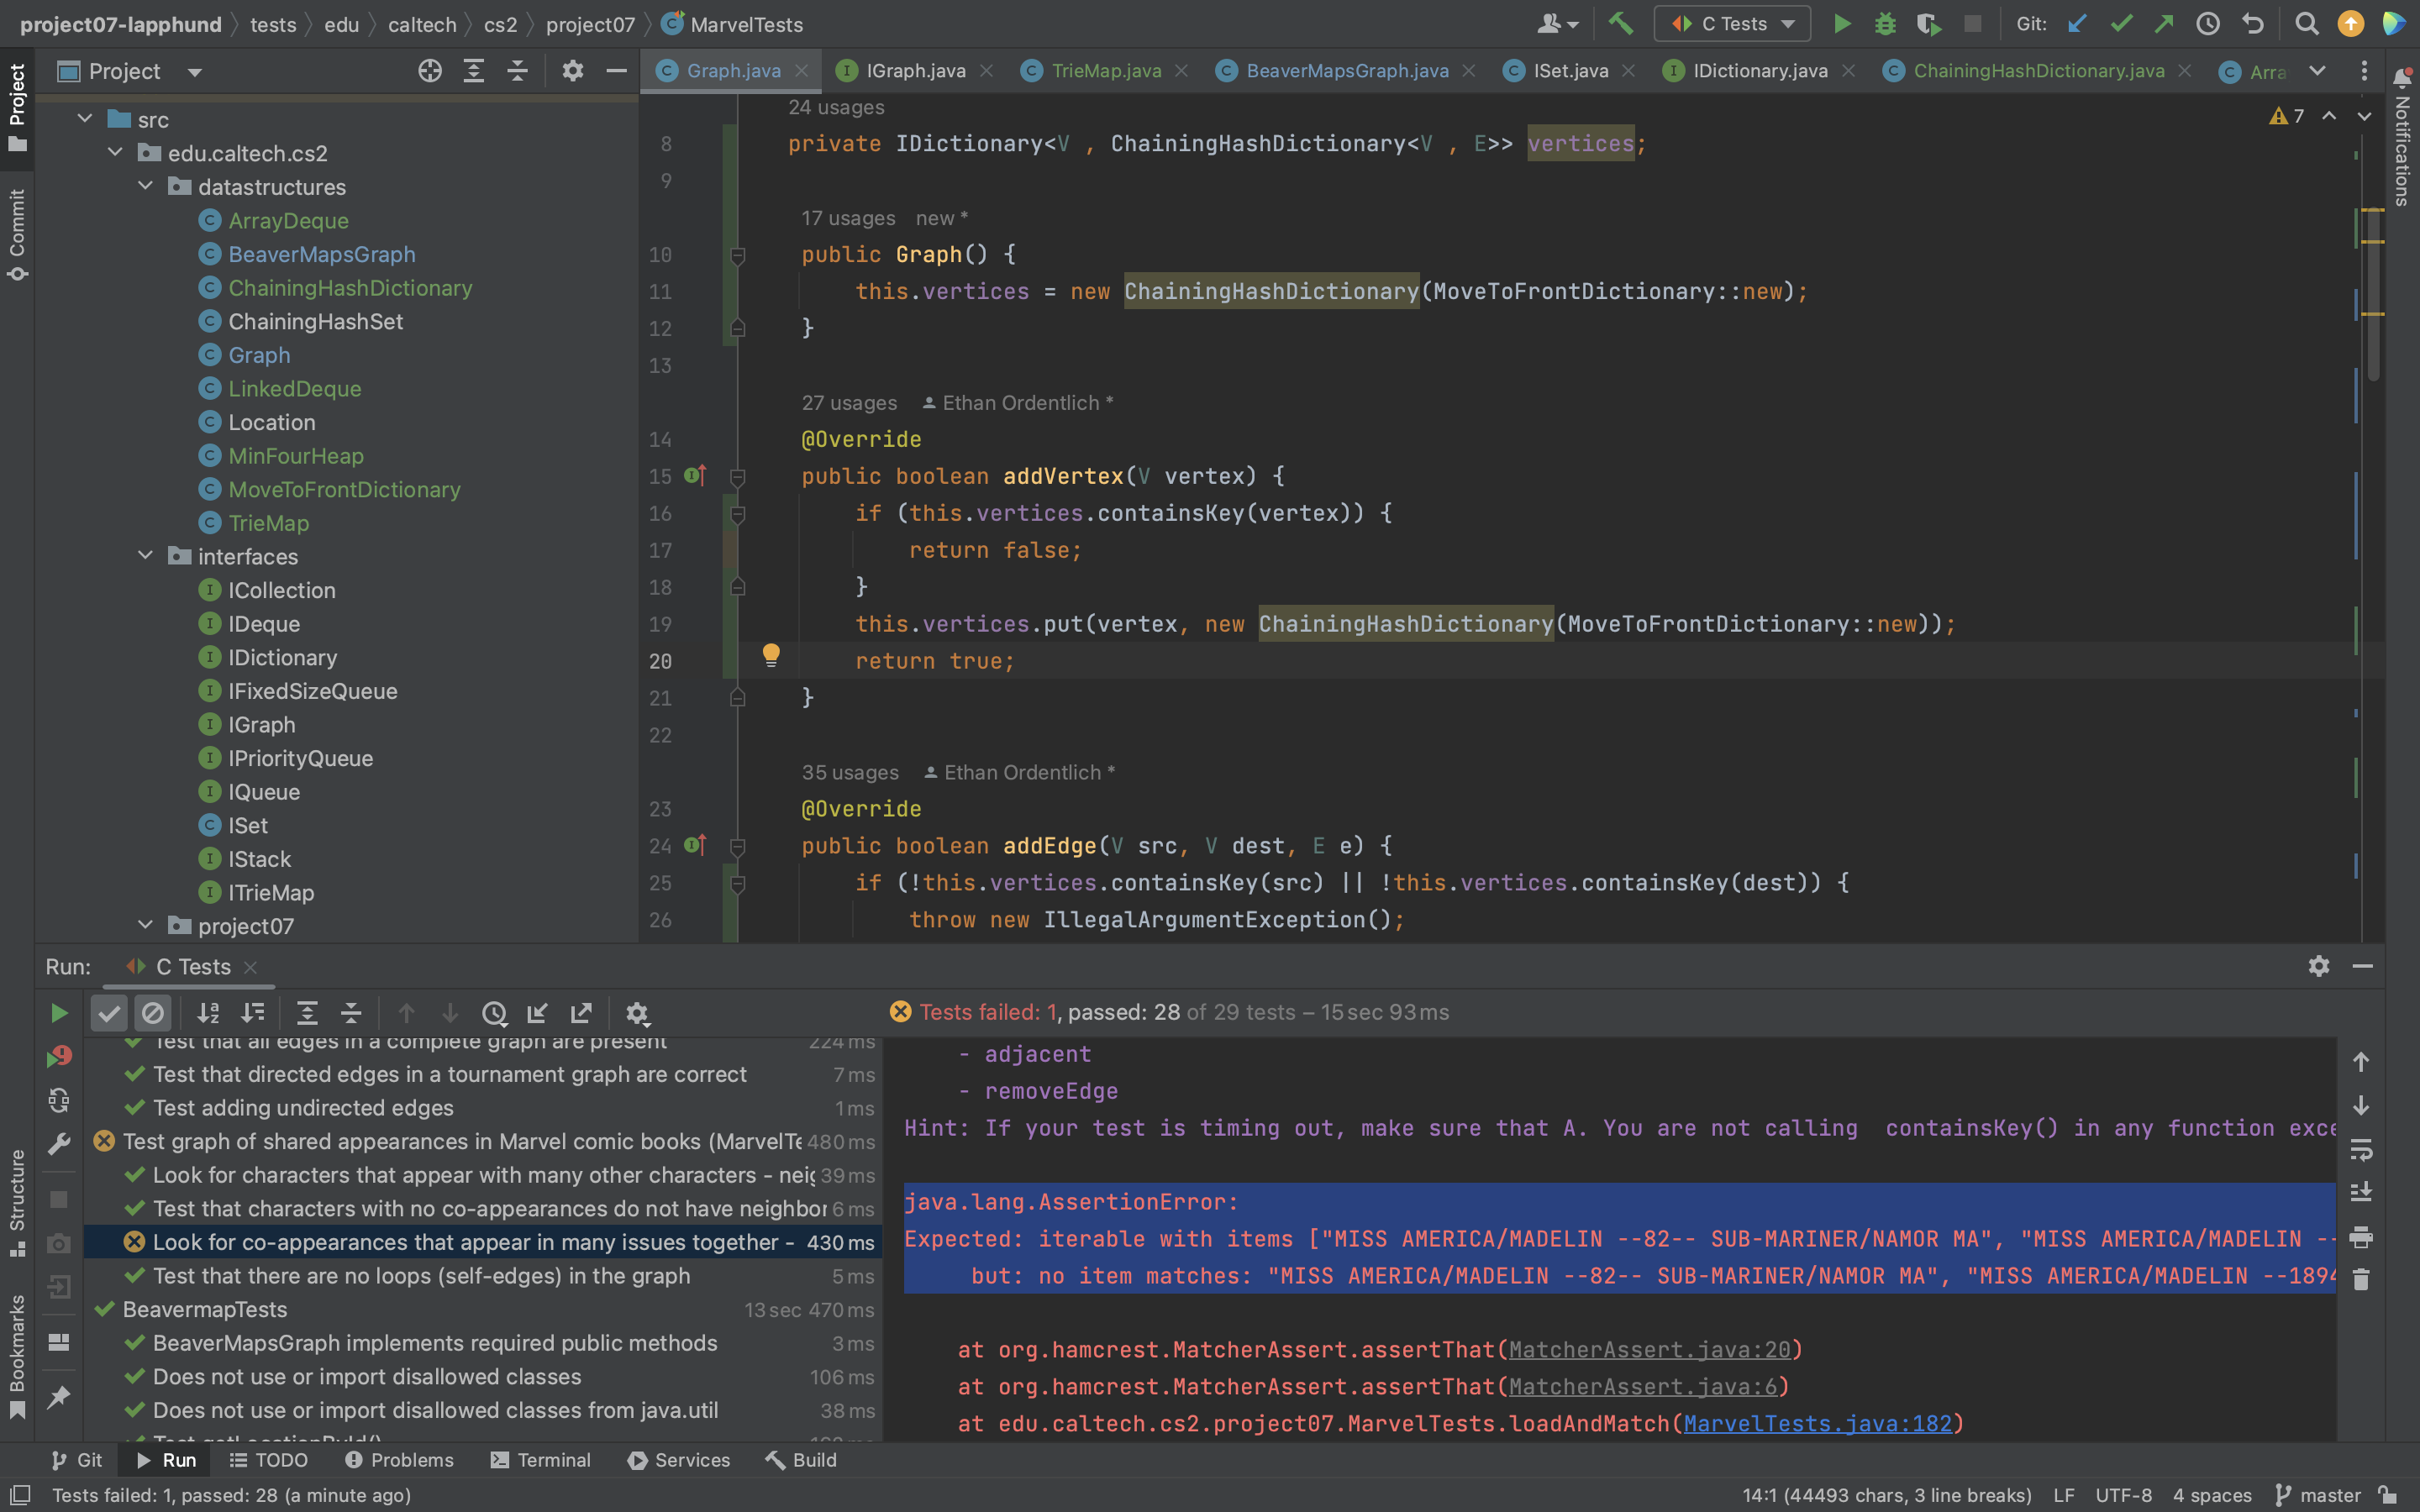Screen dimensions: 2420x1512
Task: Collapse the interfaces folder in tree
Action: pyautogui.click(x=146, y=556)
